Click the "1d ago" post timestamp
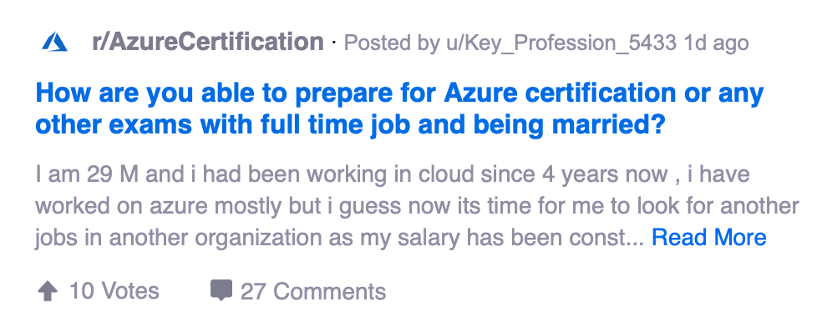The image size is (822, 312). (x=716, y=43)
